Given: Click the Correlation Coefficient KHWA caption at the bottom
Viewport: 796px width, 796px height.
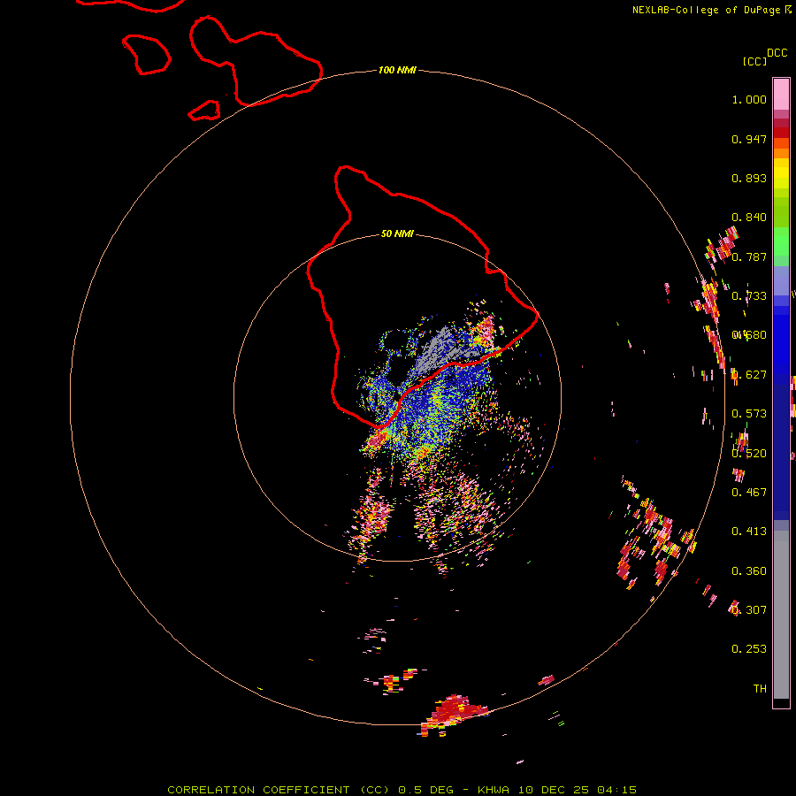Looking at the screenshot, I should click(402, 790).
